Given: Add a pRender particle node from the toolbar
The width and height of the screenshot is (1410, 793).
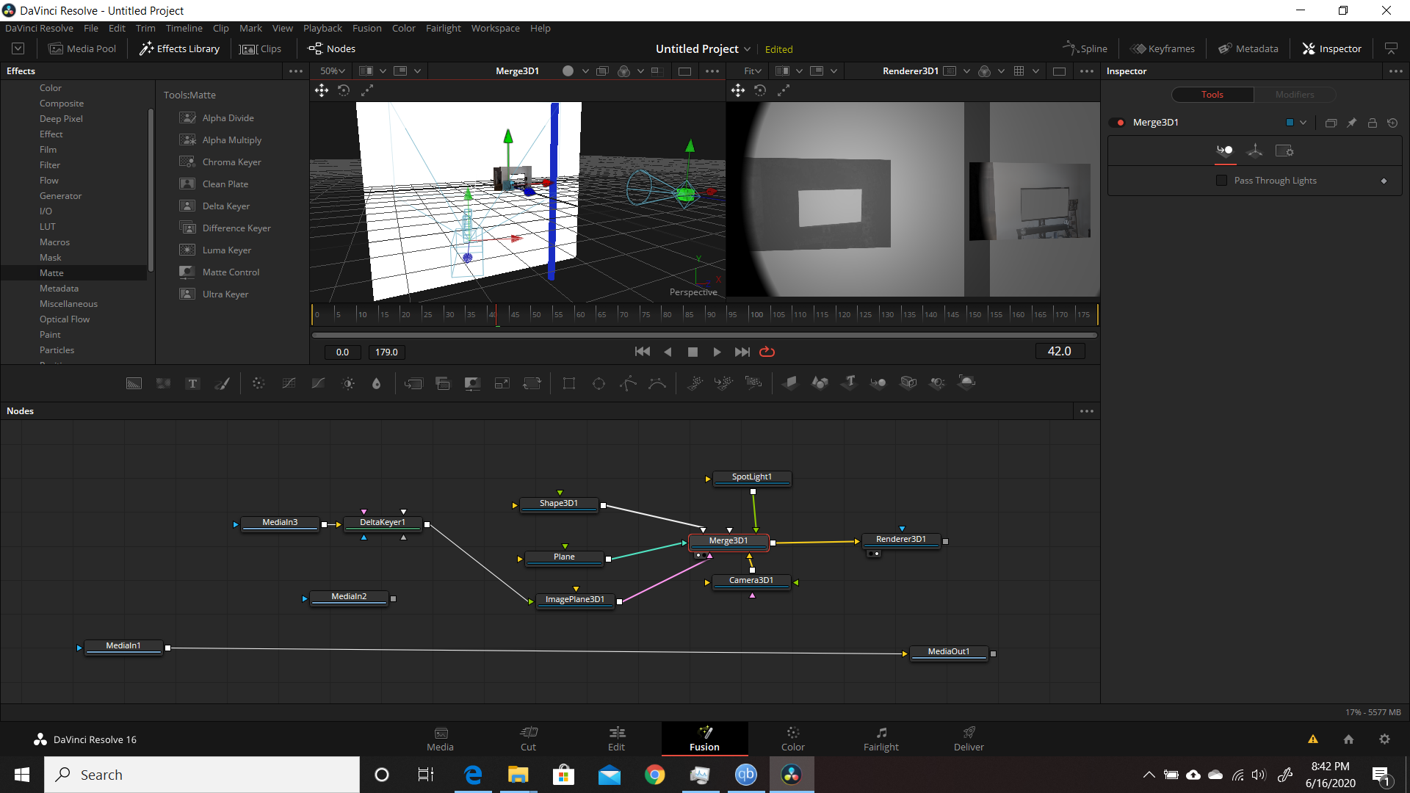Looking at the screenshot, I should (753, 383).
